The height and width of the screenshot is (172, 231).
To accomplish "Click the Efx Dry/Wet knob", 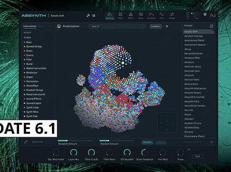I will (x=127, y=153).
